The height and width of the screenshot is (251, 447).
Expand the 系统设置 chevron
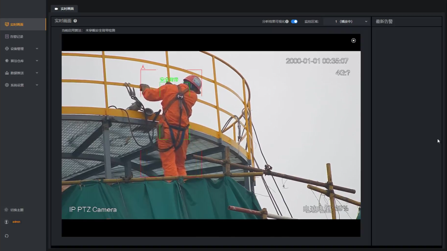click(x=37, y=85)
